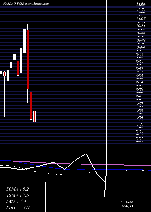
Task: Click the NASDAQ INSE munafasutra.pro chart title
Action: tap(26, 4)
